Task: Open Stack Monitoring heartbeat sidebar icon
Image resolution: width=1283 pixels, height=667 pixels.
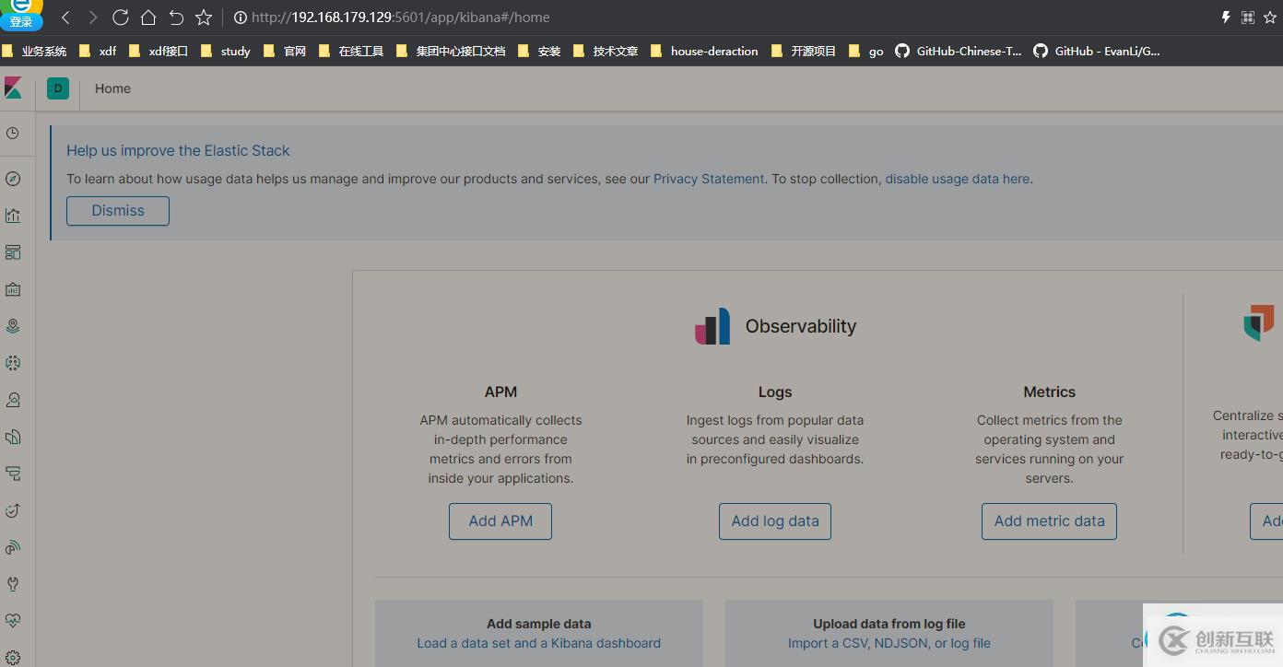Action: tap(13, 621)
